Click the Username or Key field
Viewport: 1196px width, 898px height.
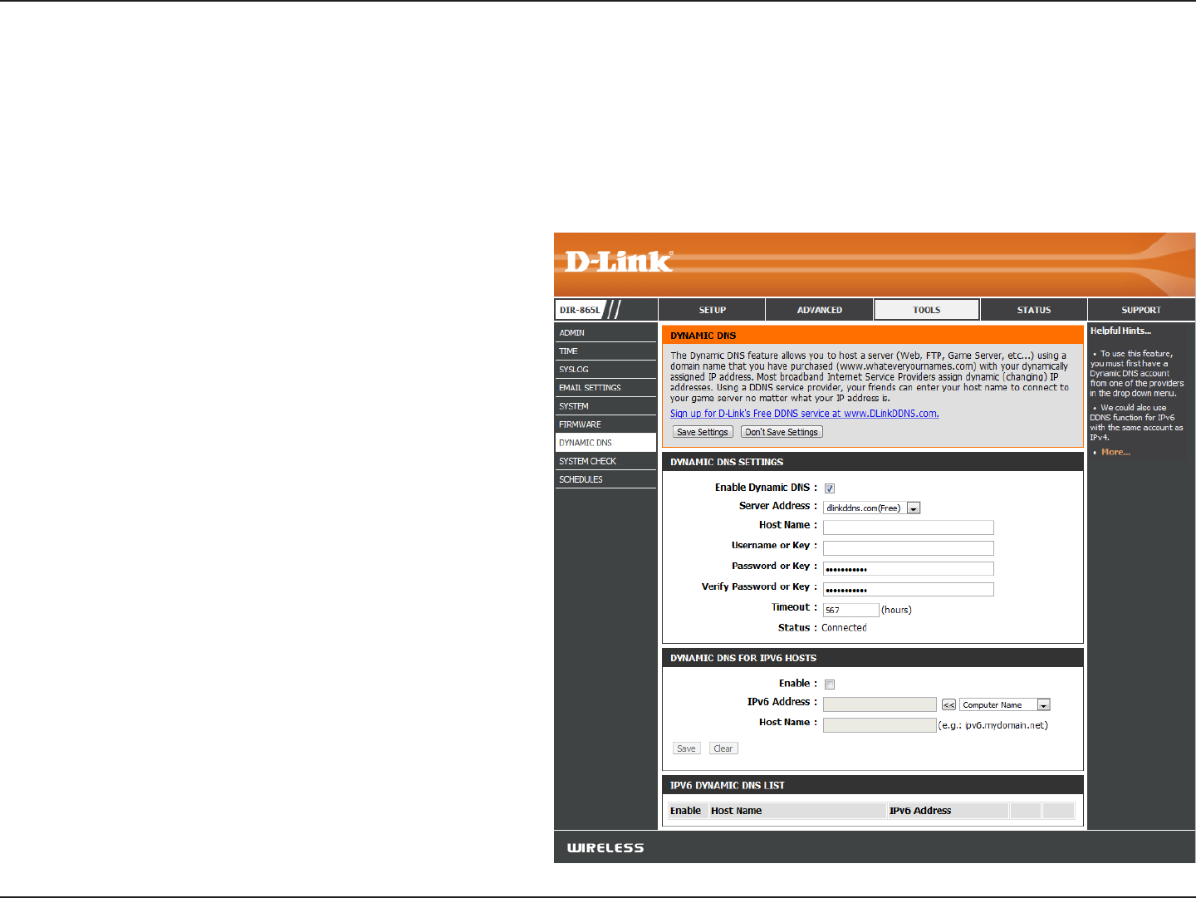909,548
